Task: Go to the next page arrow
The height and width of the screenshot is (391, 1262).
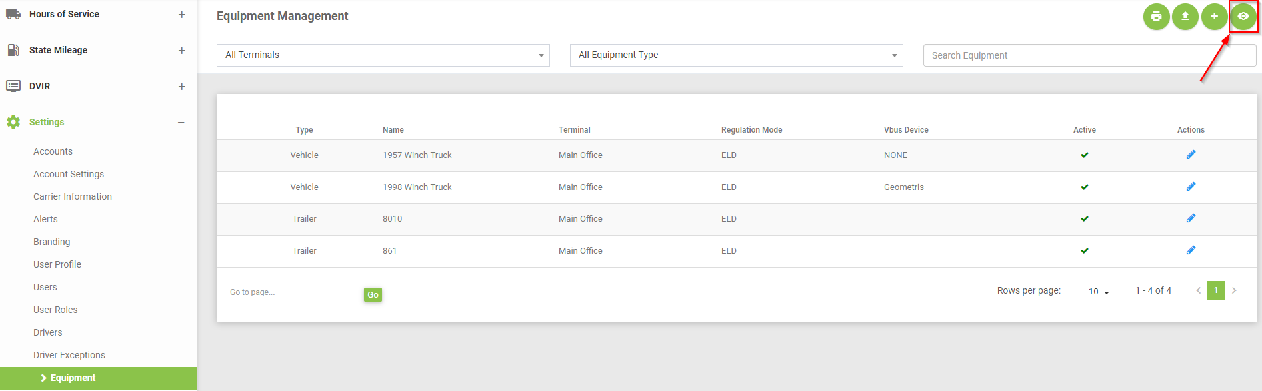Action: (x=1234, y=290)
